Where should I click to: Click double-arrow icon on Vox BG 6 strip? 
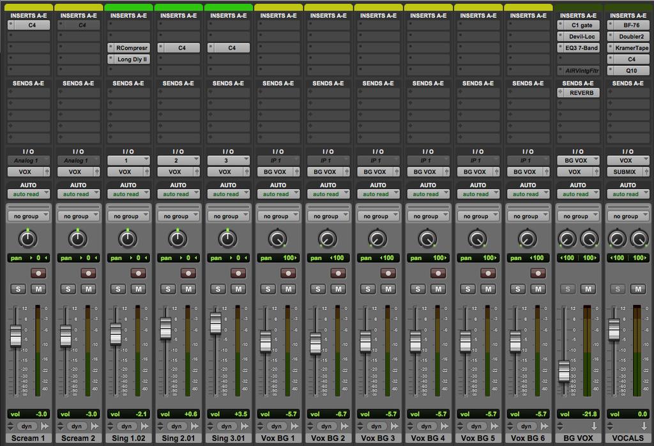(x=545, y=426)
